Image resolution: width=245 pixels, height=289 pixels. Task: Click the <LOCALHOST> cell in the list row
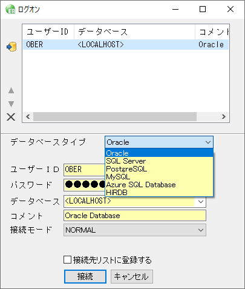click(x=100, y=44)
